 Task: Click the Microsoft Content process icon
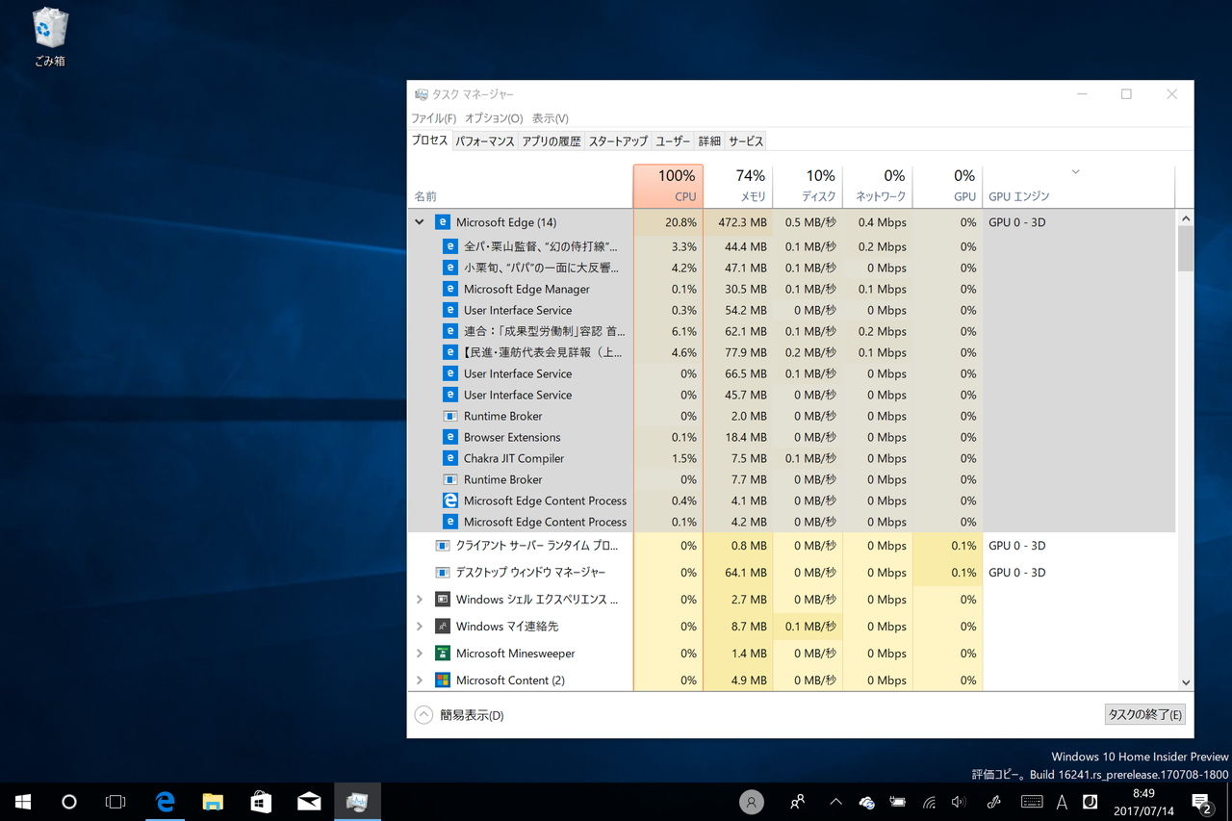click(x=443, y=680)
